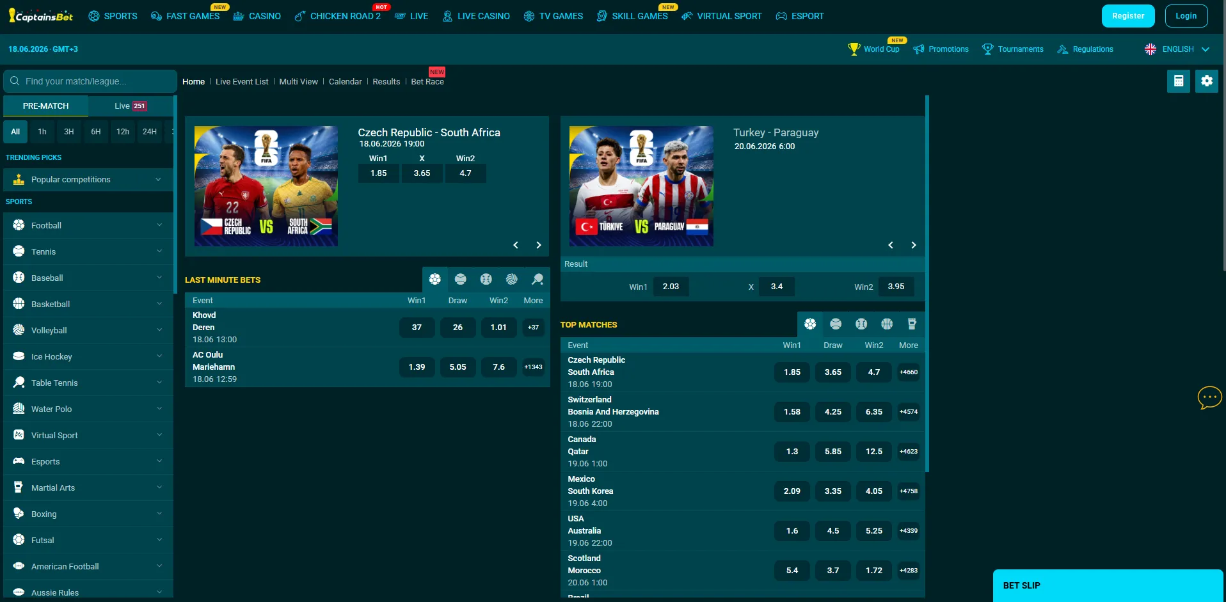Screen dimensions: 1226x602
Task: Filter matches starting within 3H
Action: [69, 132]
